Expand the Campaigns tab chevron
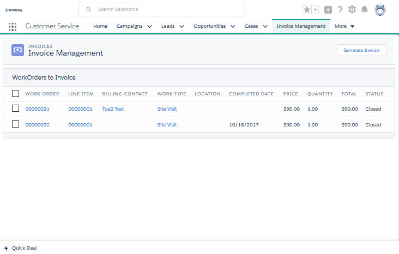The image size is (399, 254). click(x=149, y=27)
